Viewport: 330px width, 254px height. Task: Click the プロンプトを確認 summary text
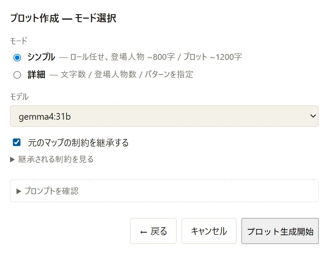click(x=51, y=191)
